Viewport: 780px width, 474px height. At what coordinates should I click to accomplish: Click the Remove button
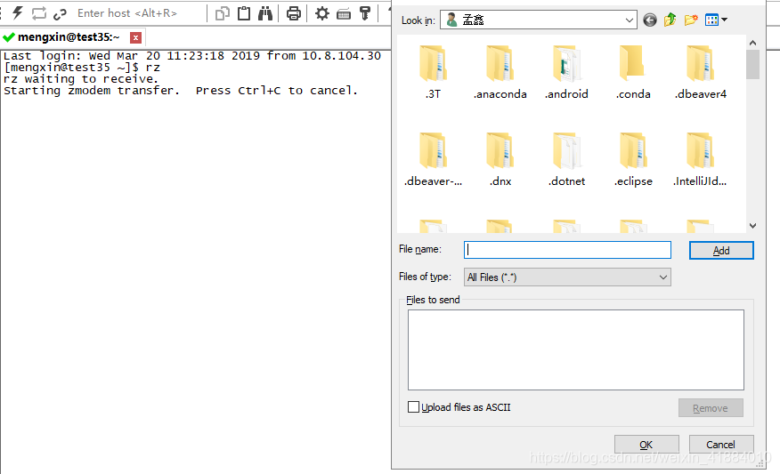click(711, 408)
